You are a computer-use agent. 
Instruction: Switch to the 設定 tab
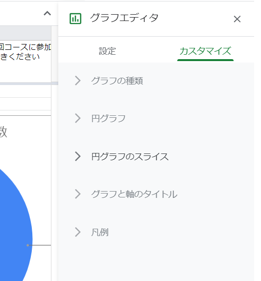point(107,51)
